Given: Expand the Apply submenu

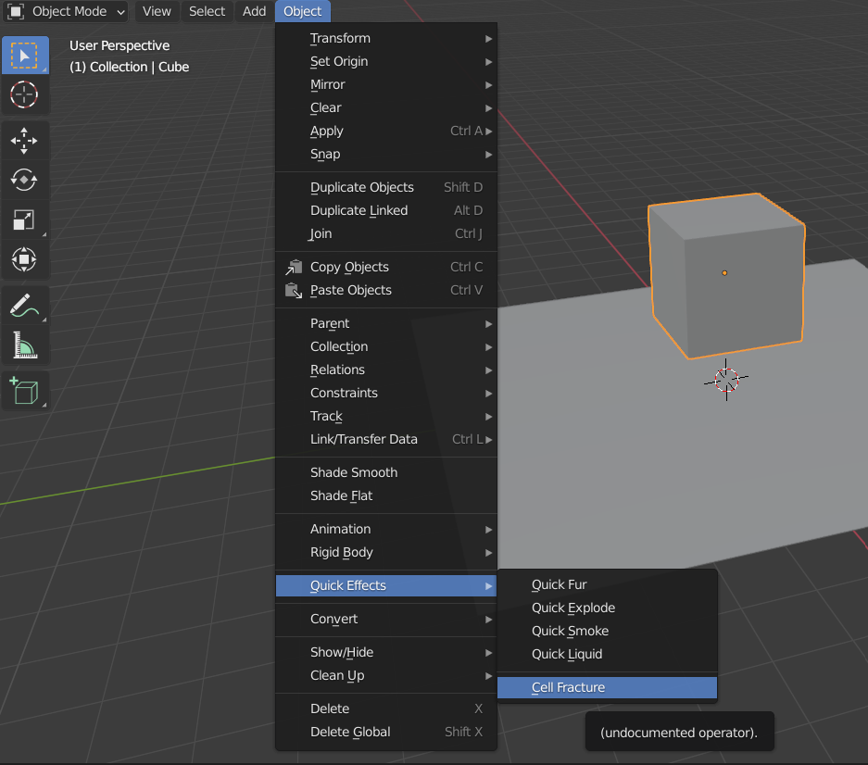Looking at the screenshot, I should (386, 132).
